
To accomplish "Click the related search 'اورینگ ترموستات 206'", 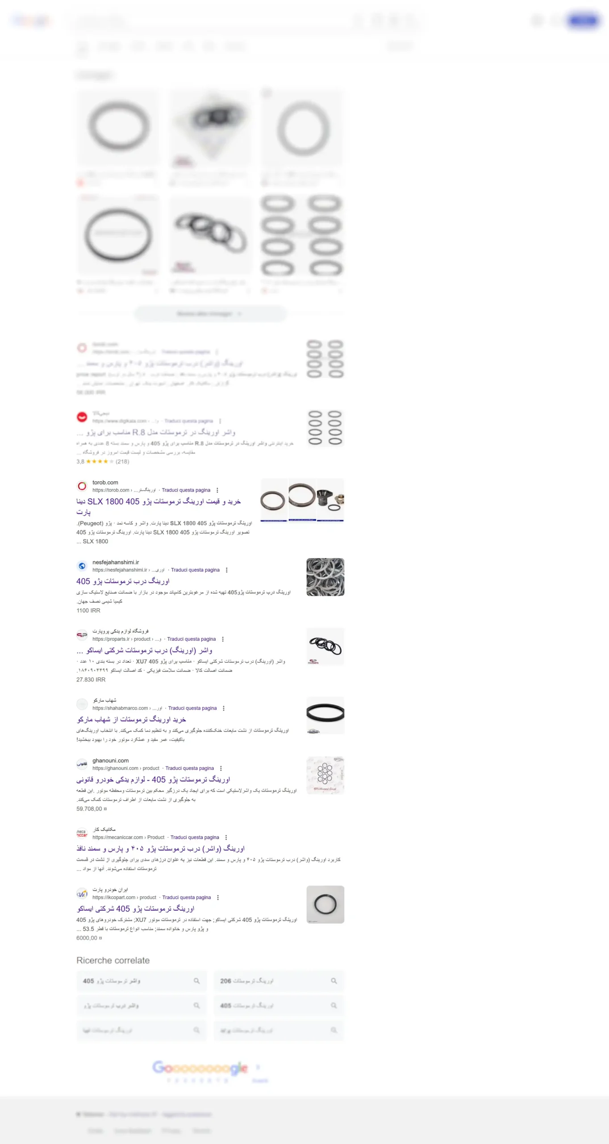I will coord(279,980).
